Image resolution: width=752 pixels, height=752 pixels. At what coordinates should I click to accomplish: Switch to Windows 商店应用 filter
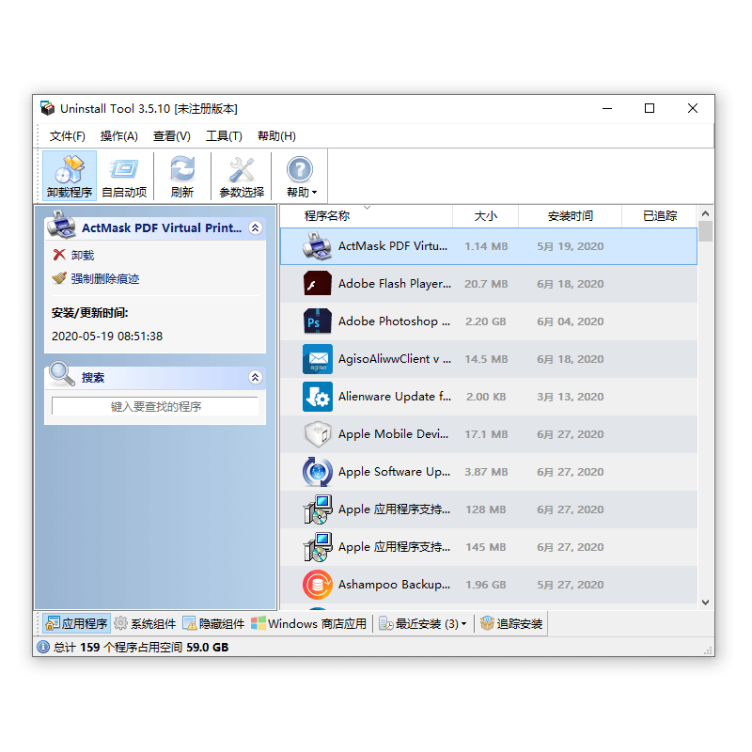pos(308,623)
